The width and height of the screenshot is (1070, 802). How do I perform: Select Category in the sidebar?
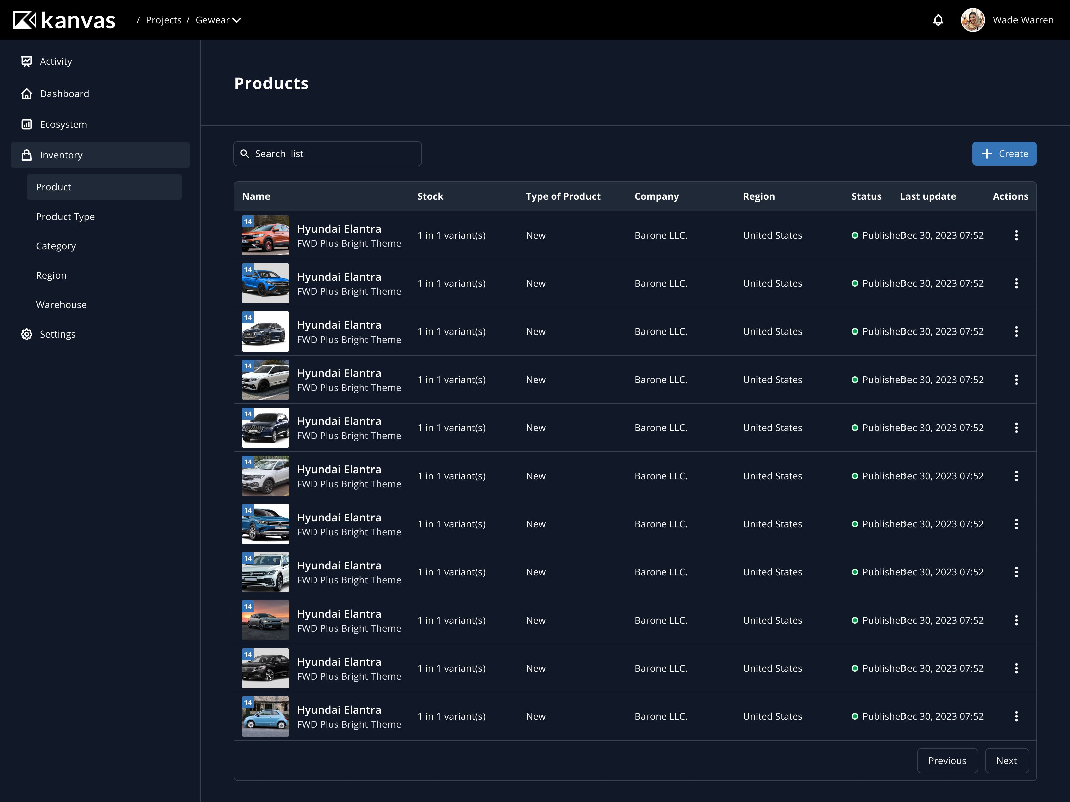point(56,246)
